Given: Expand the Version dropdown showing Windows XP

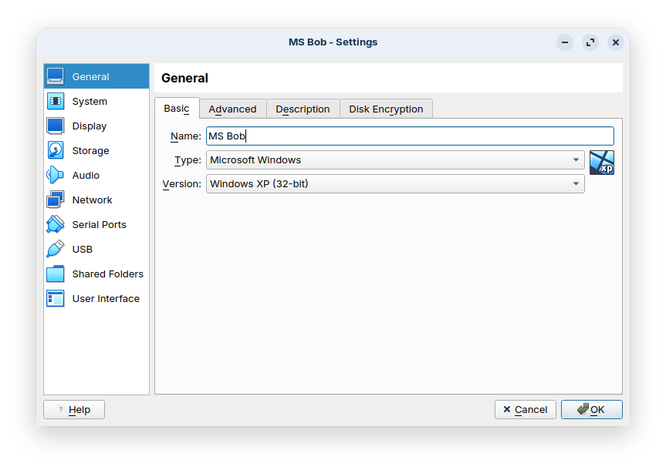Looking at the screenshot, I should point(394,183).
